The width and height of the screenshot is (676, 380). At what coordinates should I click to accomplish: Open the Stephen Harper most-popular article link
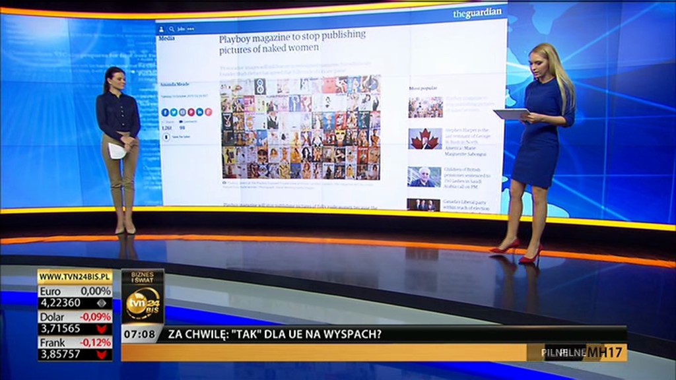click(x=467, y=142)
